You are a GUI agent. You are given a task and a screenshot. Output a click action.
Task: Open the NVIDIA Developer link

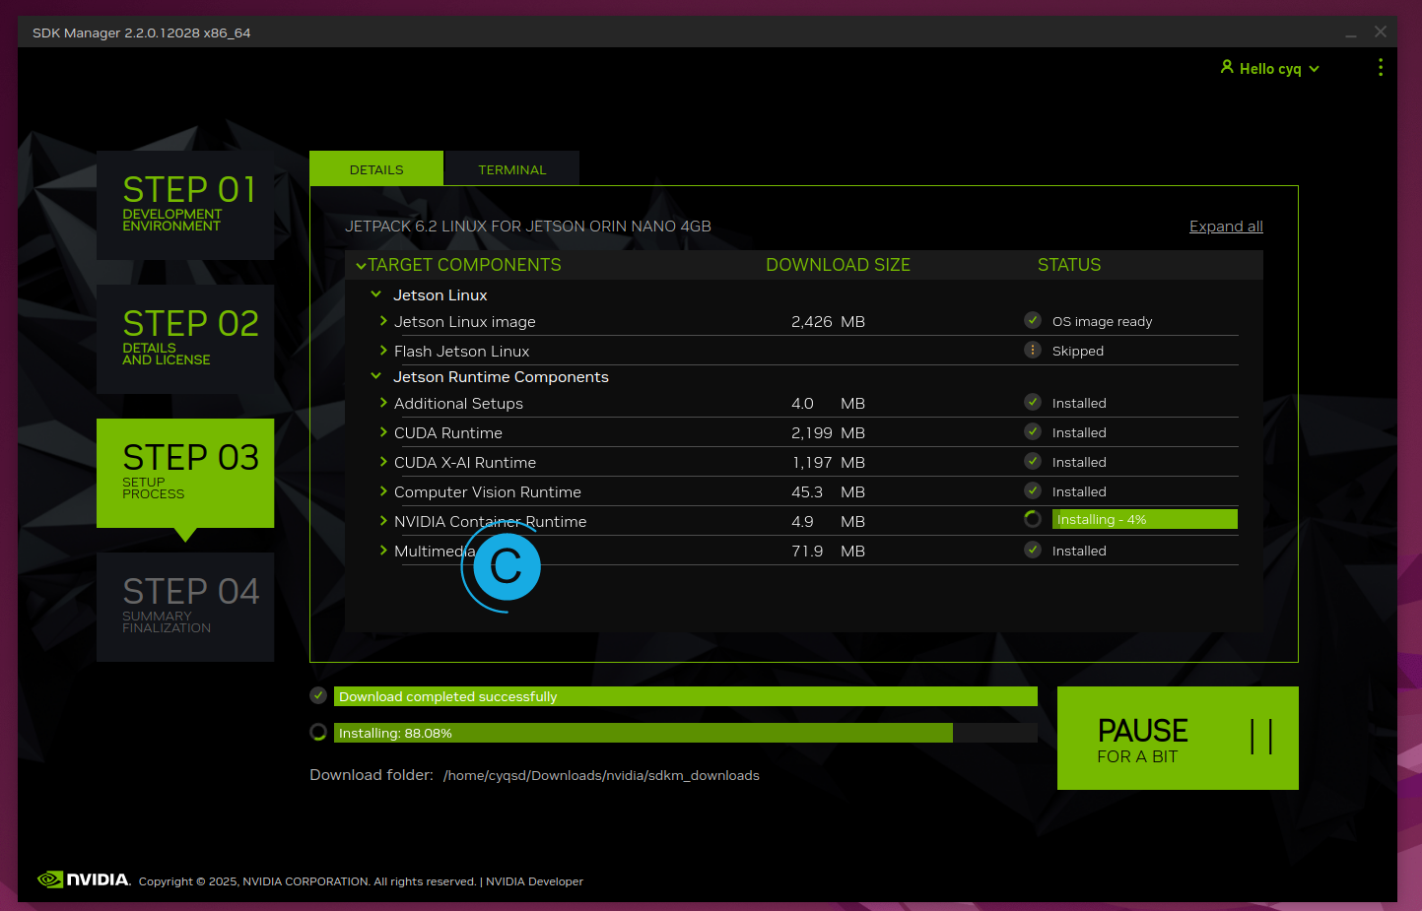point(534,881)
